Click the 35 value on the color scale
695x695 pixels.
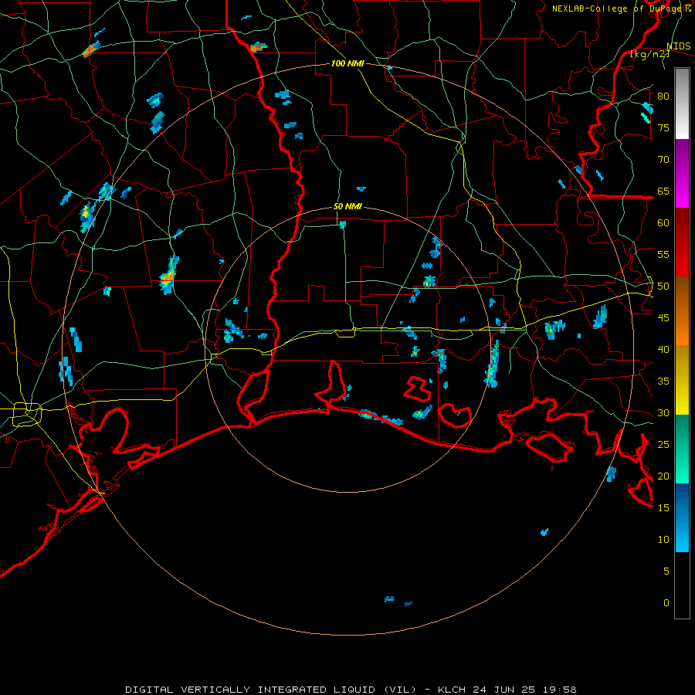click(x=663, y=381)
